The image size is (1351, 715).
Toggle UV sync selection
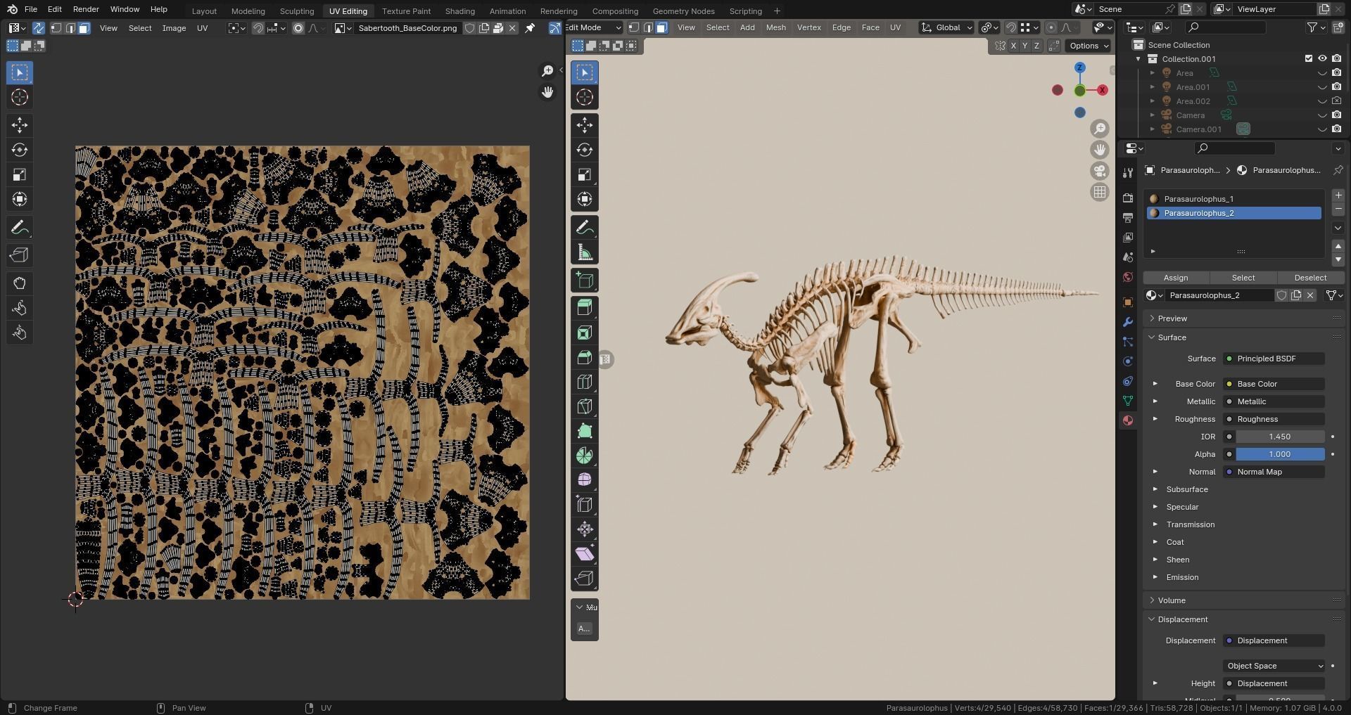coord(39,28)
